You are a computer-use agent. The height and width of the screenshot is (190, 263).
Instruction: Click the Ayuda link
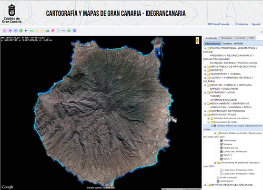pos(256,24)
